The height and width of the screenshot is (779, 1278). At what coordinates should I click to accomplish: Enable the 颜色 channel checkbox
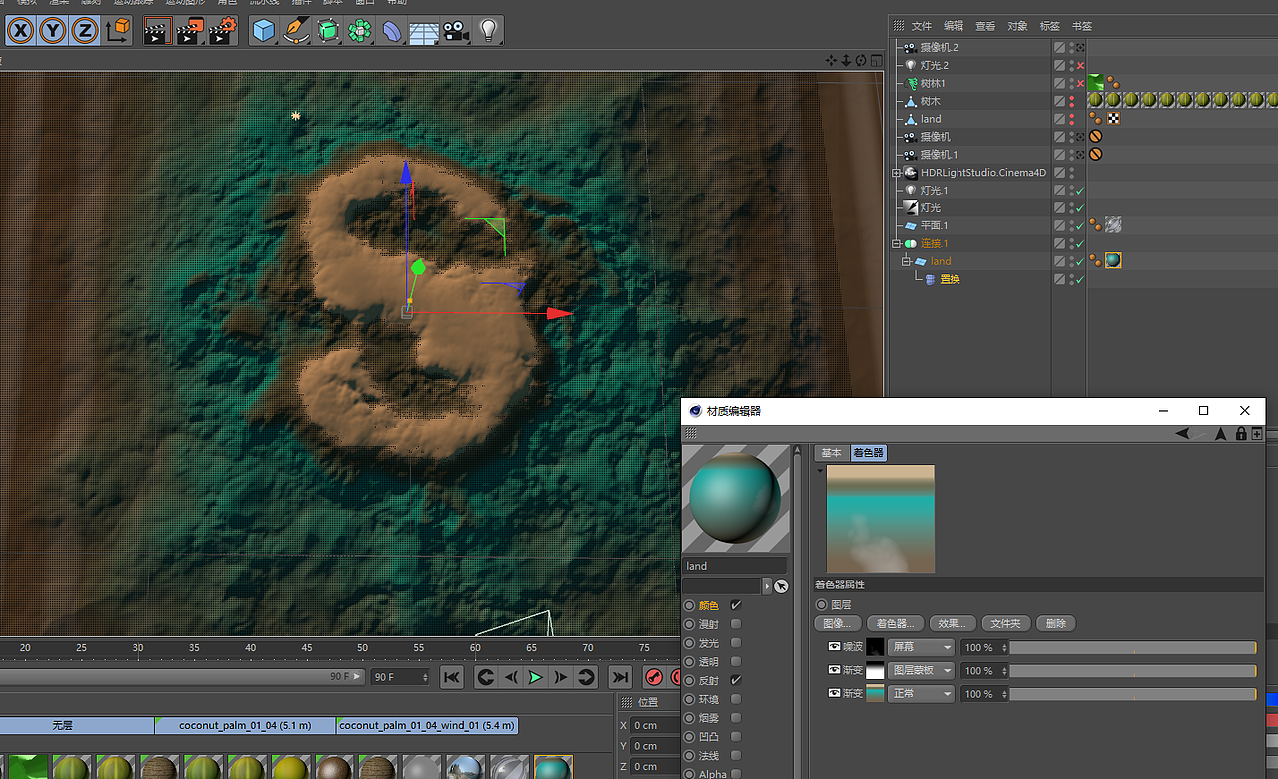[736, 605]
